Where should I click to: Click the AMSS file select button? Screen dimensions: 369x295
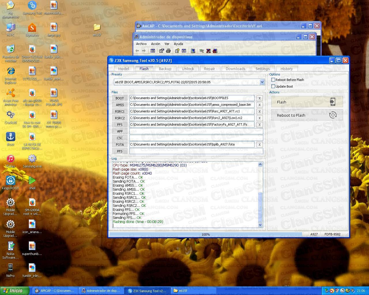point(120,105)
